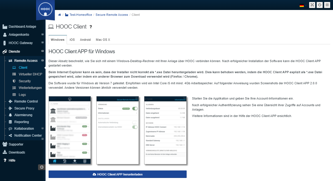This screenshot has height=181, width=333.
Task: Click the help question mark beside HOOC Client
Action: pos(91,27)
